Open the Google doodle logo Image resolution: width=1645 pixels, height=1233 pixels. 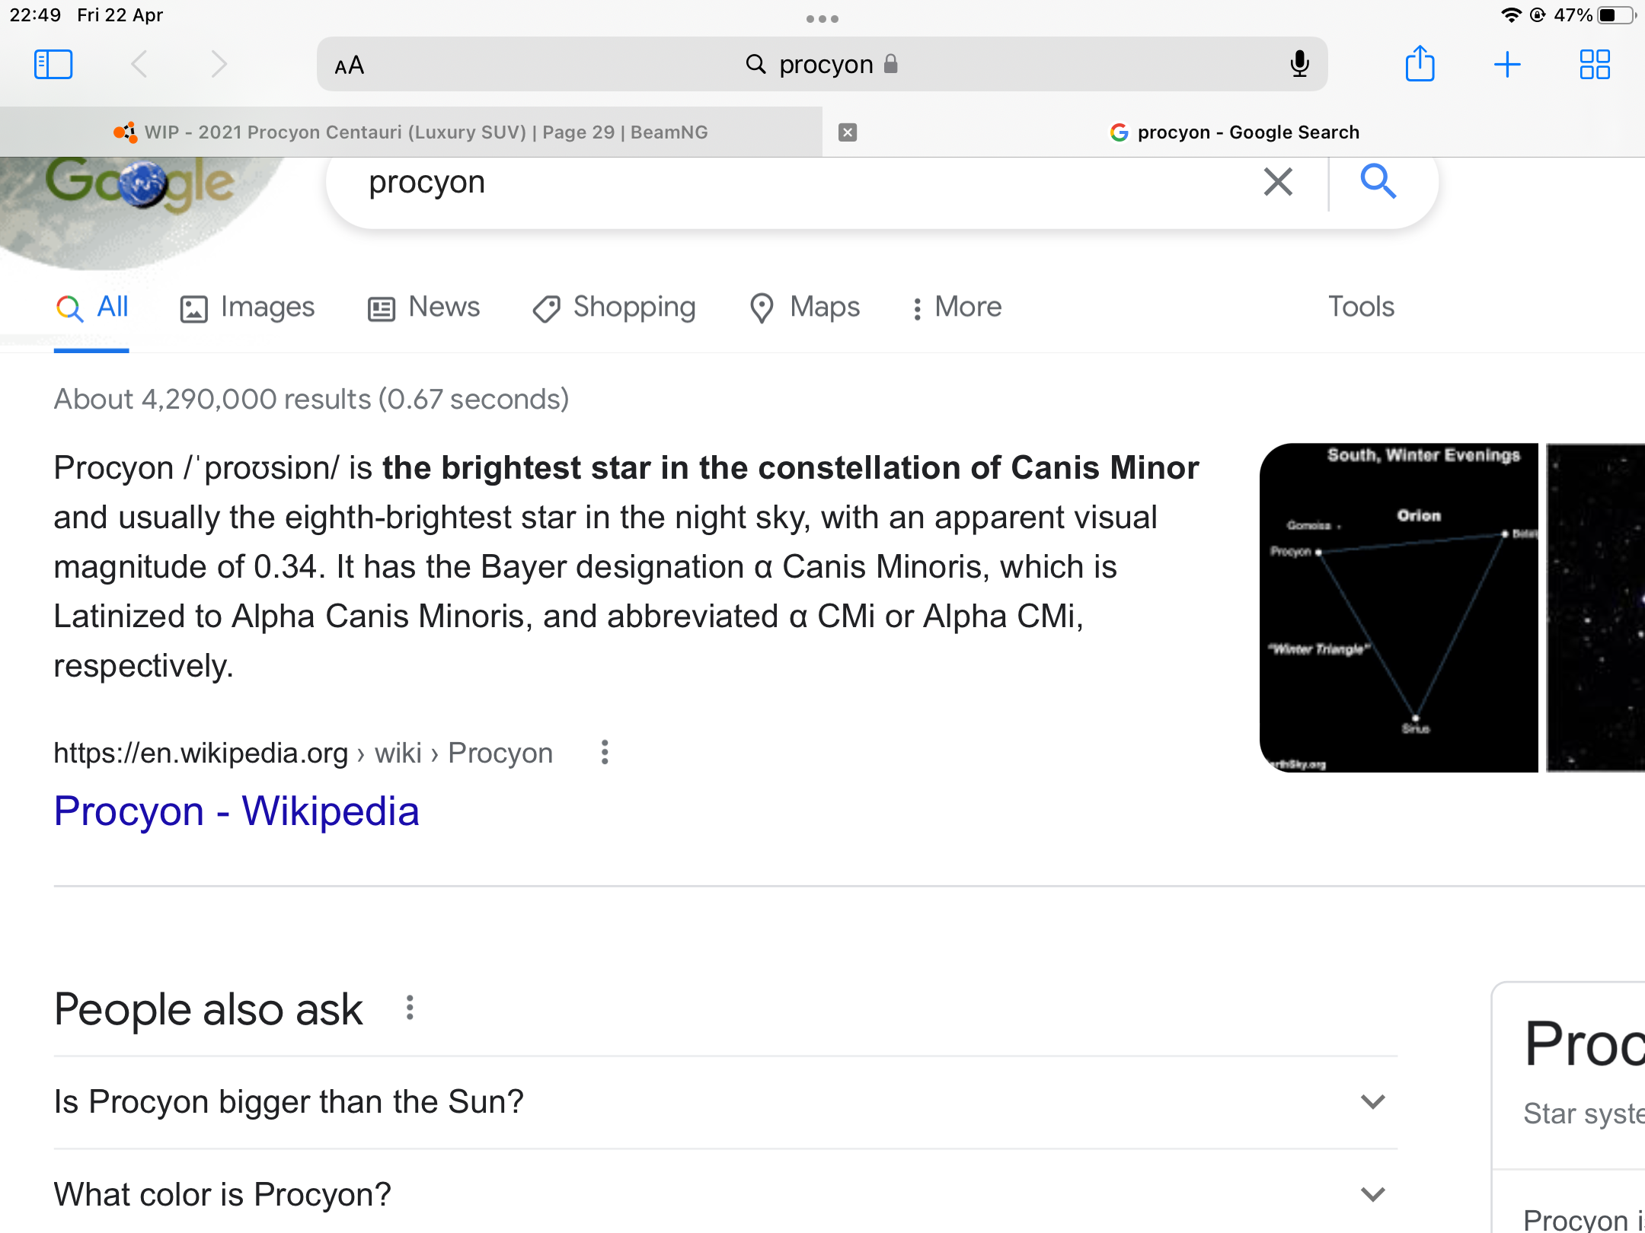[142, 184]
